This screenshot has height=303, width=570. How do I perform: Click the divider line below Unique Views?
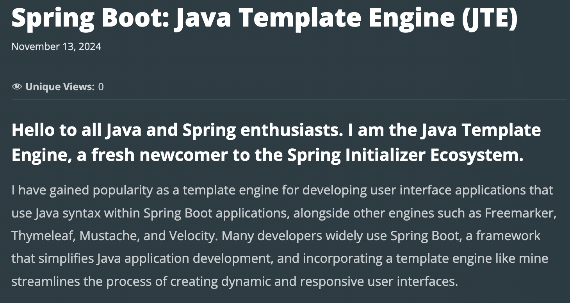289,100
